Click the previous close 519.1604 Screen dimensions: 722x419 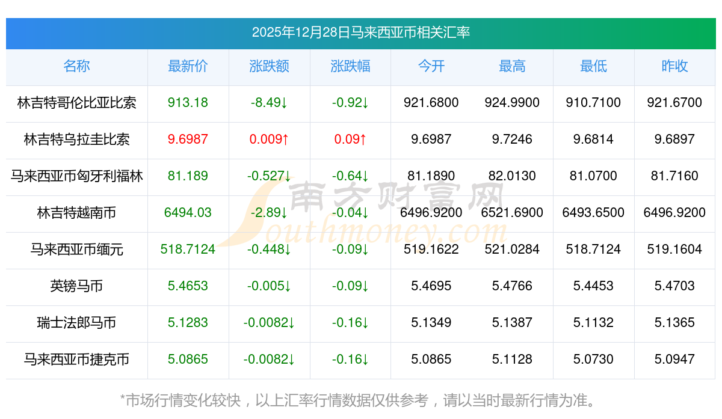click(x=674, y=249)
